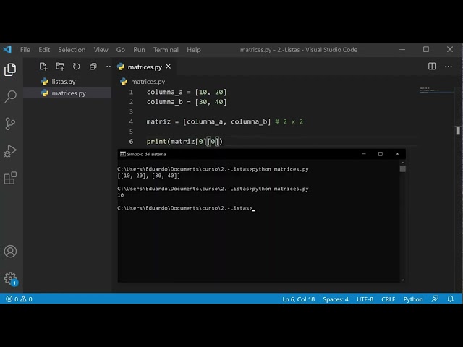The width and height of the screenshot is (463, 347).
Task: Click line 2 columna_b code
Action: tap(187, 102)
